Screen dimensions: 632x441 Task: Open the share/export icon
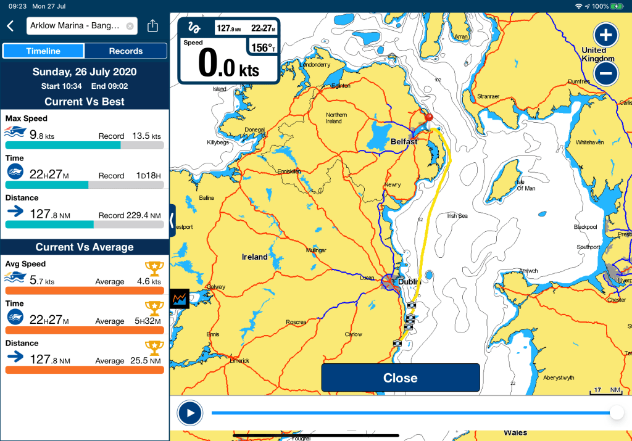click(153, 26)
